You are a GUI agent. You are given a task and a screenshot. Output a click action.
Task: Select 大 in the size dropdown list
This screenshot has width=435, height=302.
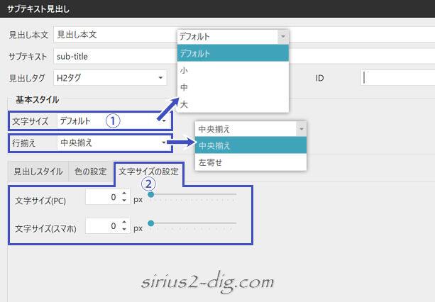pos(233,104)
